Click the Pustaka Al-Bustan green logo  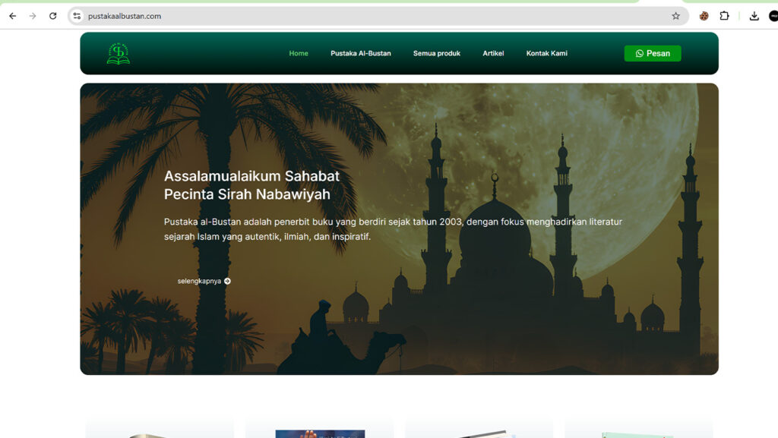[x=118, y=54]
